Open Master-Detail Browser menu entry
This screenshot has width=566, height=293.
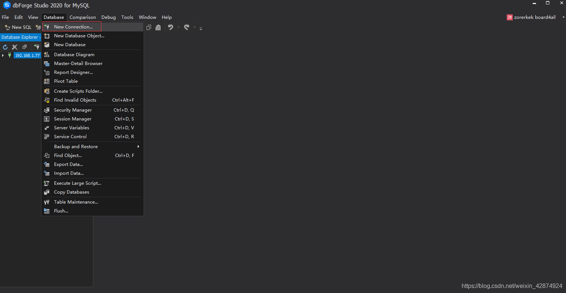(x=93, y=64)
